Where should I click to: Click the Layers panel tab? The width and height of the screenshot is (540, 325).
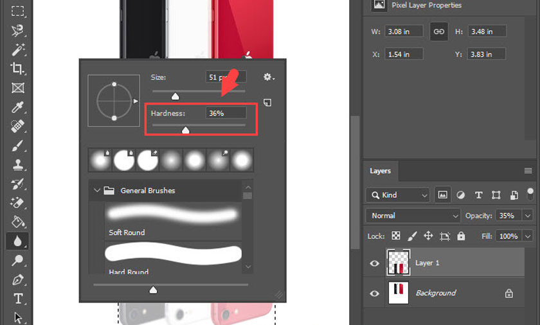coord(380,171)
